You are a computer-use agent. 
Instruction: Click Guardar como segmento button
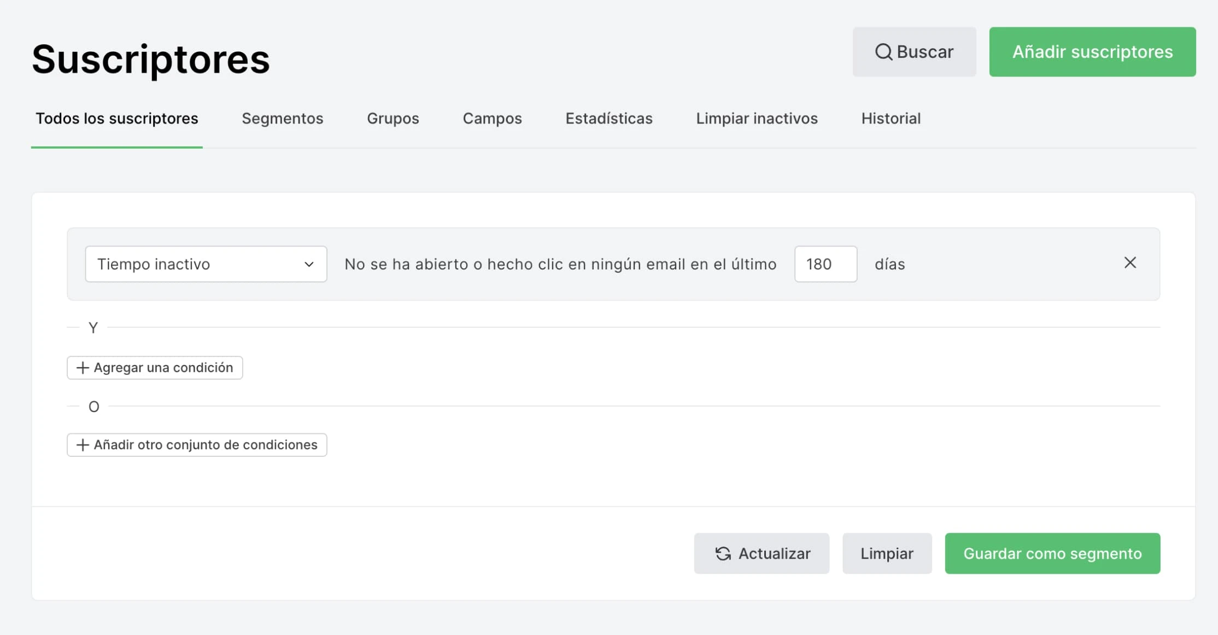pos(1052,554)
